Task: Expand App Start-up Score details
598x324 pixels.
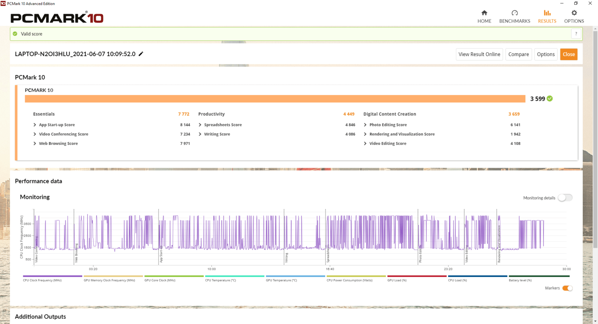Action: click(35, 125)
